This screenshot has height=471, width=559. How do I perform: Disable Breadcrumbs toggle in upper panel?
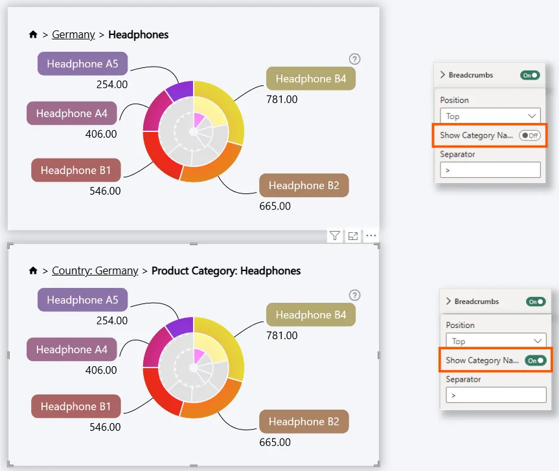pyautogui.click(x=529, y=75)
